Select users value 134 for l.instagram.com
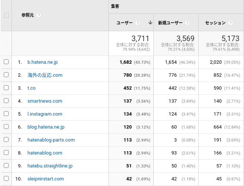 click(x=128, y=114)
